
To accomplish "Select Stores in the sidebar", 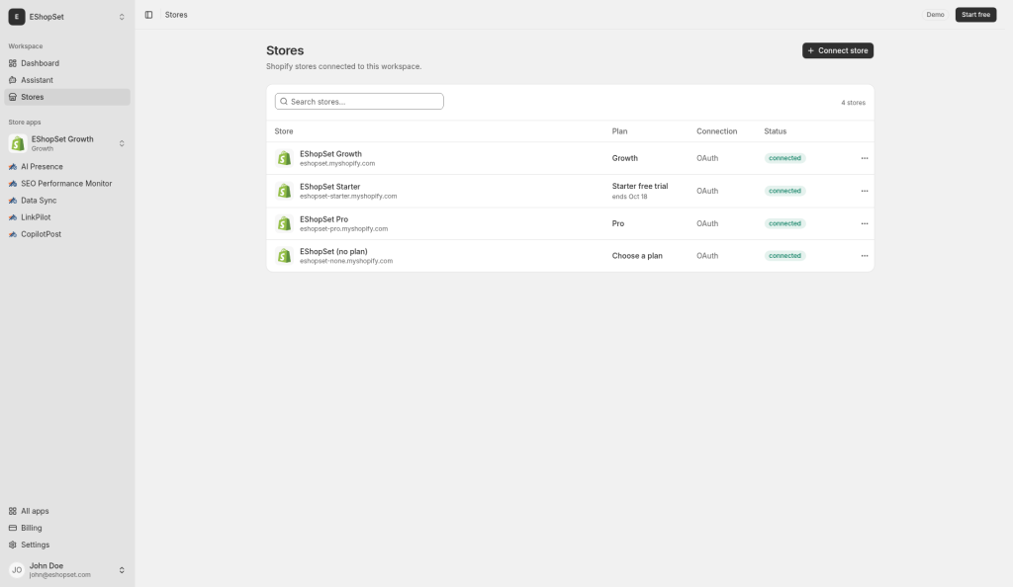I will click(x=67, y=97).
